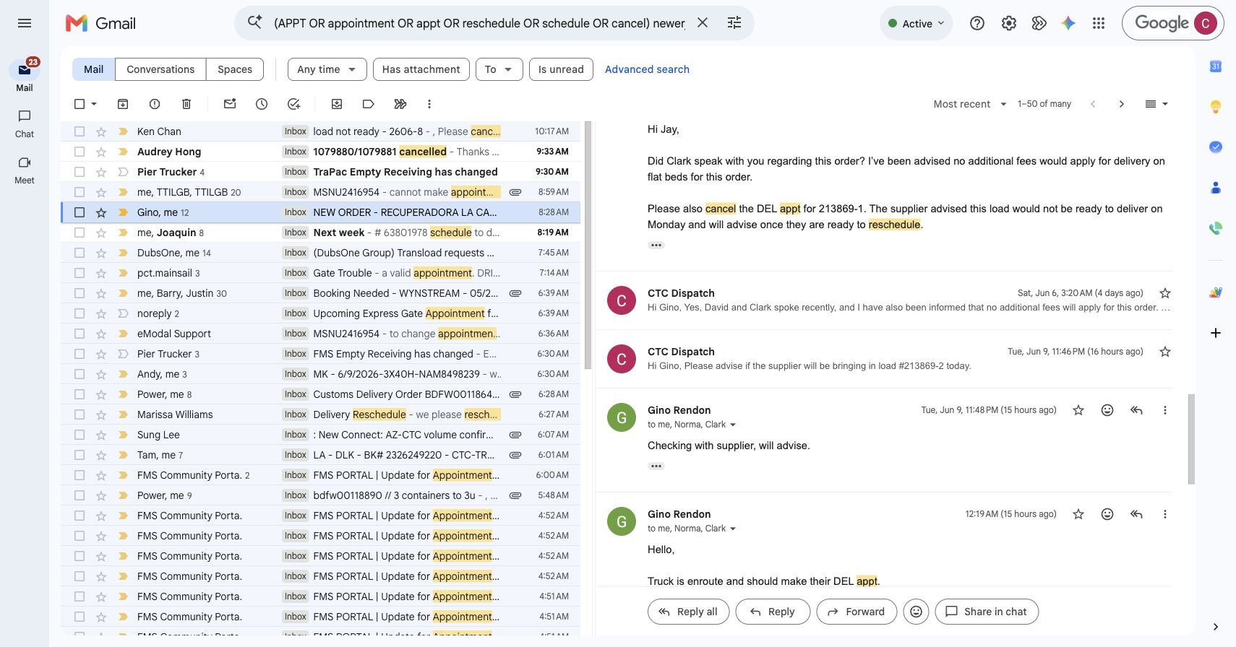Open the Support help icon
This screenshot has height=647, width=1236.
pos(977,23)
